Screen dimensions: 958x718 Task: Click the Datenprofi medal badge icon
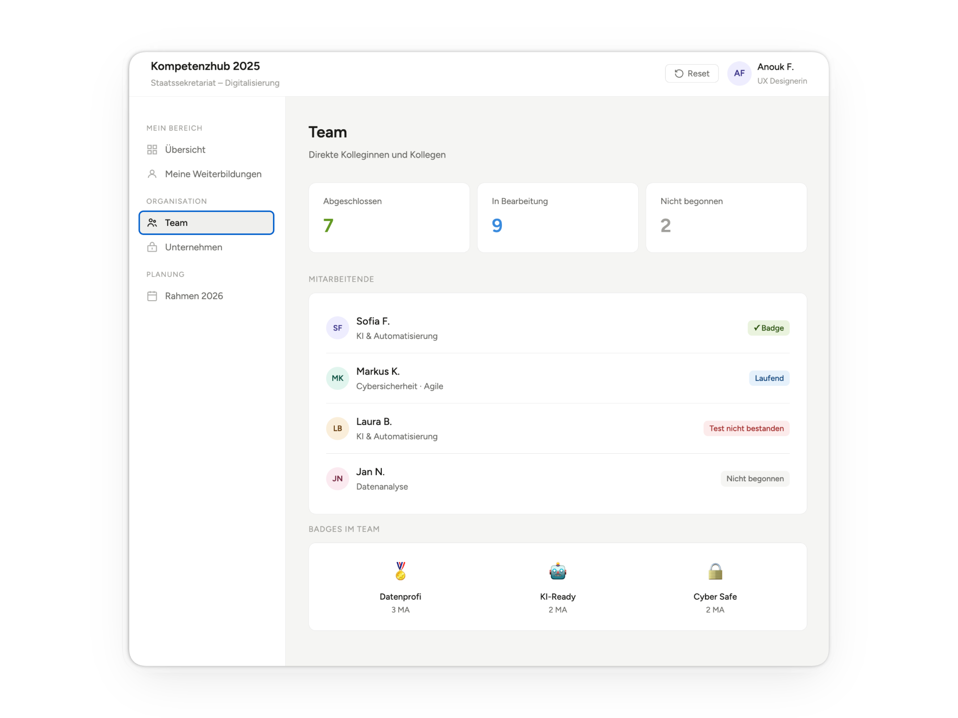401,571
